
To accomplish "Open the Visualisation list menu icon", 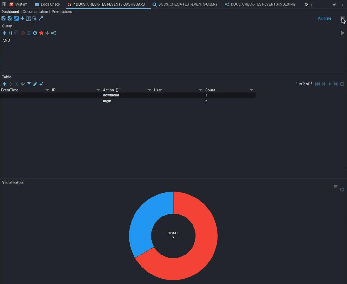I will [x=336, y=187].
